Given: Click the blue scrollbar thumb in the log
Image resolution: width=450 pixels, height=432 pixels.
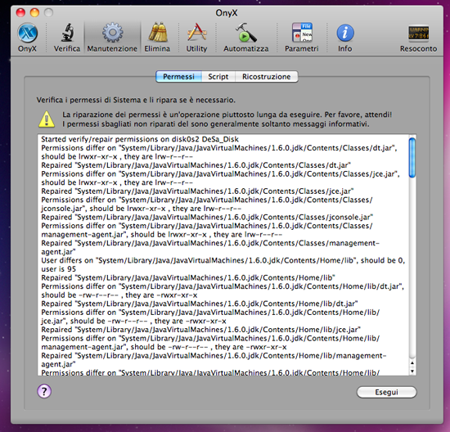Looking at the screenshot, I should point(412,158).
